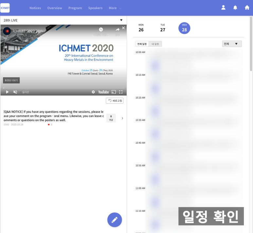Click the refresh button below video

tap(115, 101)
